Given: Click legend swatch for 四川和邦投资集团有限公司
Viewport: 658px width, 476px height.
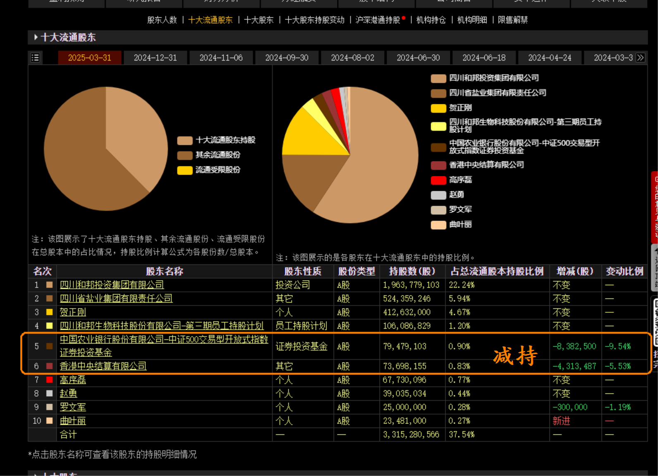Looking at the screenshot, I should pos(438,79).
